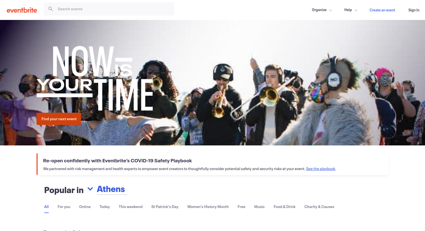425x231 pixels.
Task: Select the Online tab
Action: pos(85,207)
